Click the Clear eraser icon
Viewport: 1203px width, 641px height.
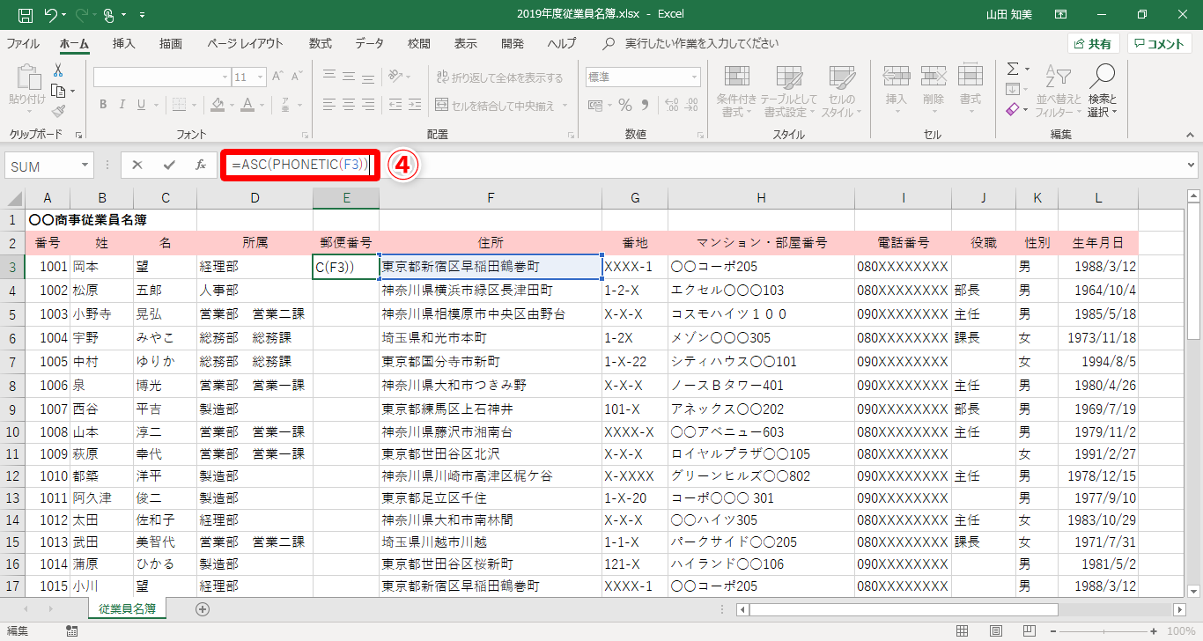tap(1013, 110)
